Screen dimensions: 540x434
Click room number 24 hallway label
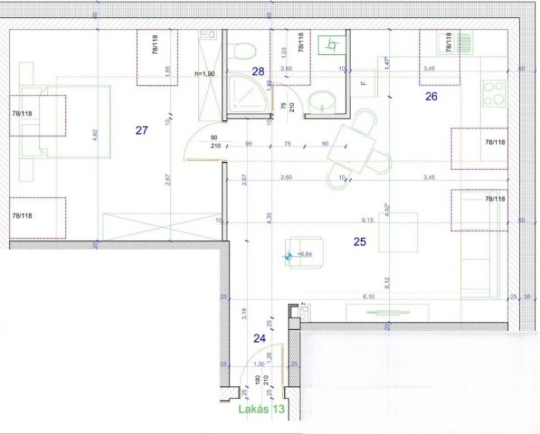pos(259,339)
